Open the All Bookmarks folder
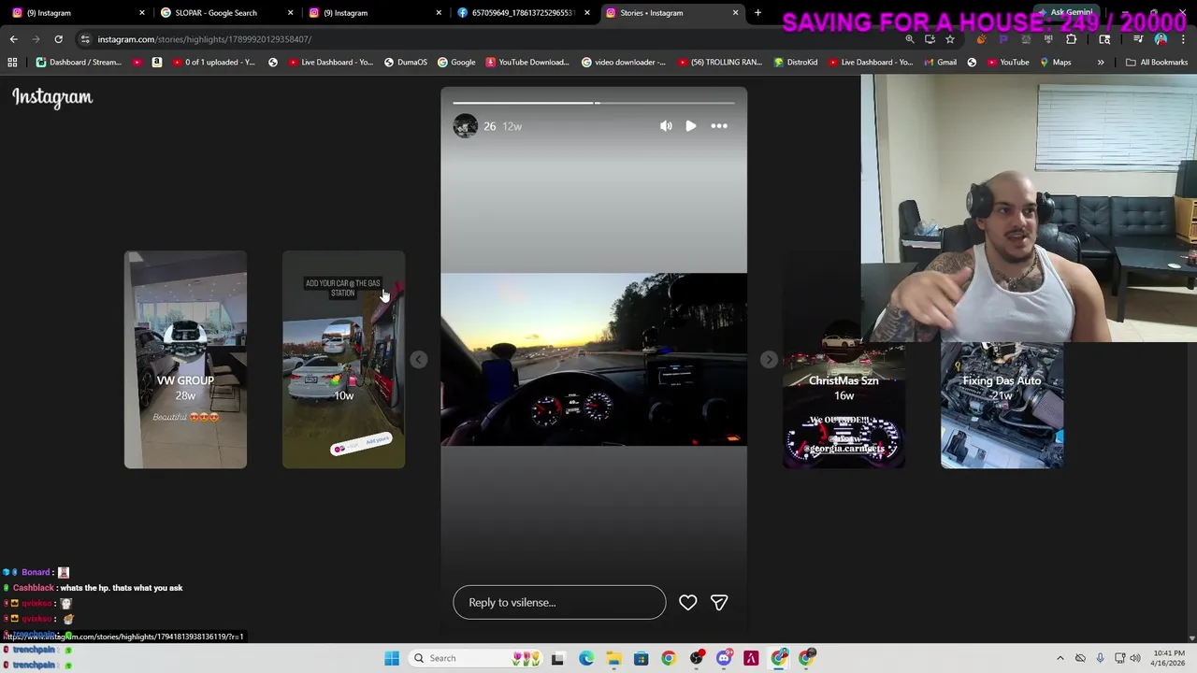Screen dimensions: 1197x673 pyautogui.click(x=1157, y=63)
